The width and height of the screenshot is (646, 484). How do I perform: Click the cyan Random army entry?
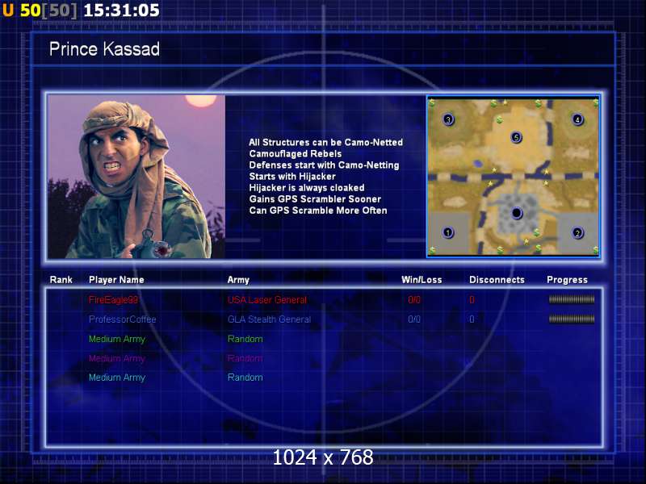click(x=245, y=378)
